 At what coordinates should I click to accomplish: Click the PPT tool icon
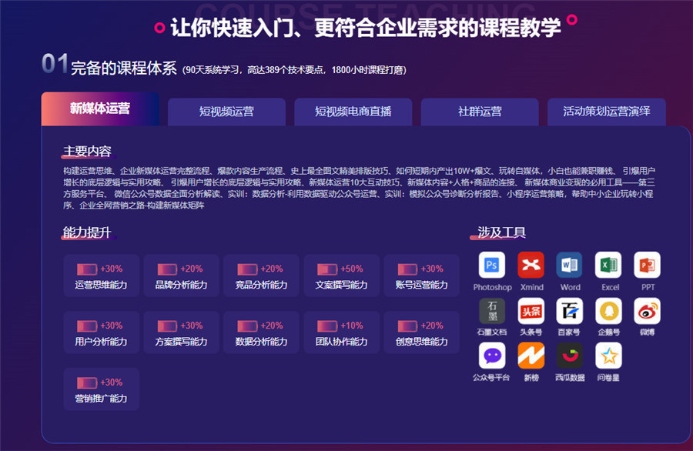click(648, 265)
